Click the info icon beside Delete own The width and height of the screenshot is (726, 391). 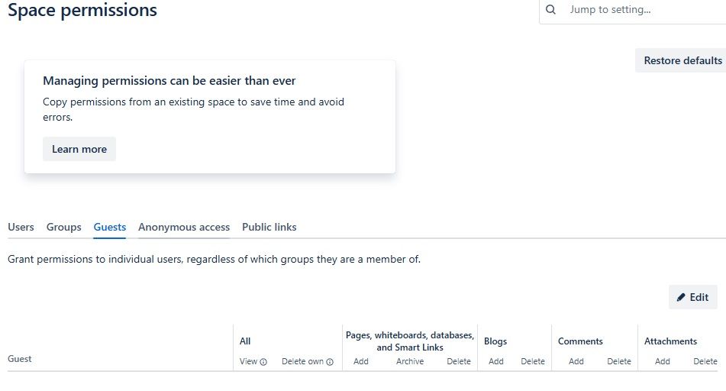[x=330, y=362]
